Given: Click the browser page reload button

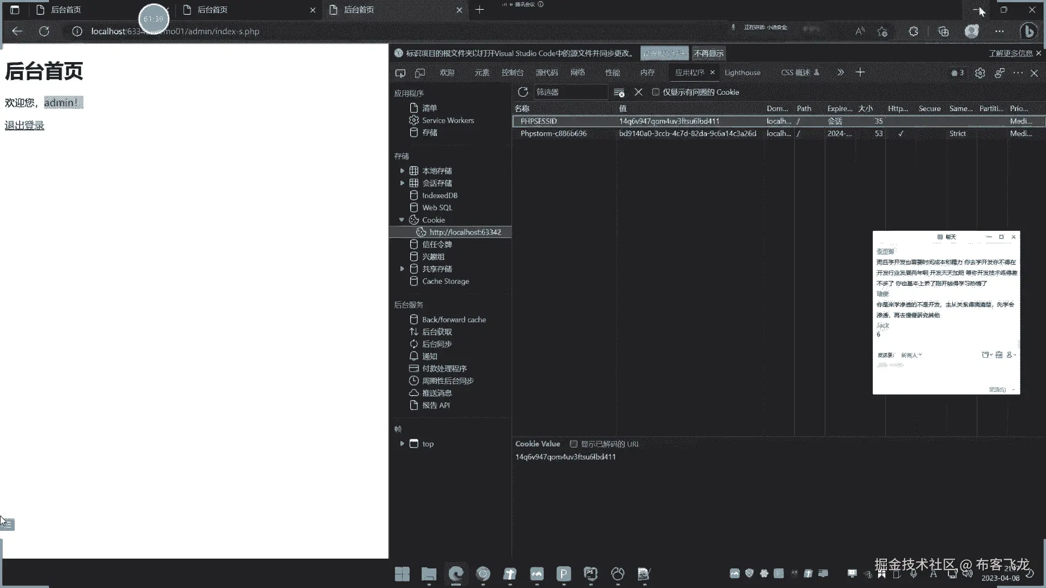Looking at the screenshot, I should pyautogui.click(x=44, y=32).
